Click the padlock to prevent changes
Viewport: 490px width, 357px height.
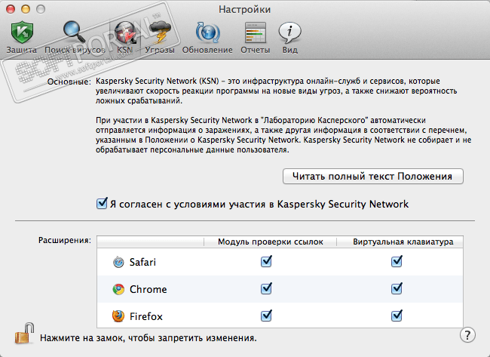pos(25,332)
